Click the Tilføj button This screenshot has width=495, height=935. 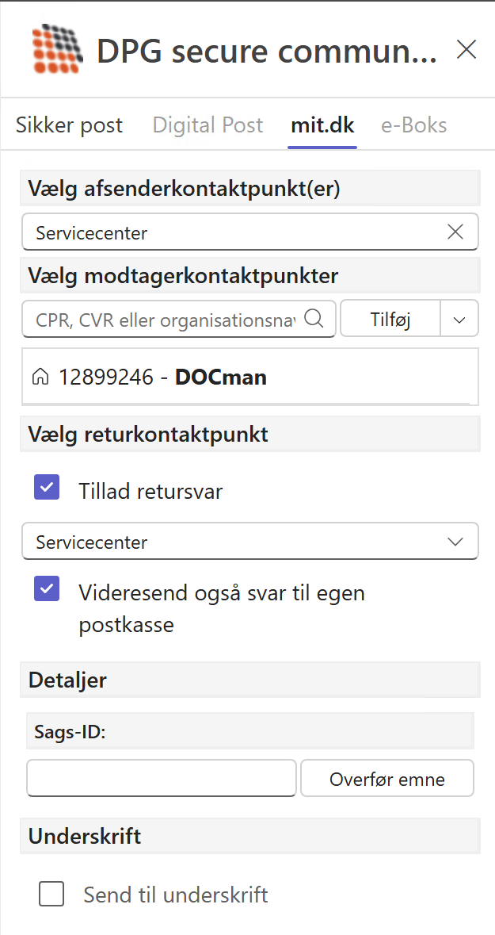[x=390, y=320]
